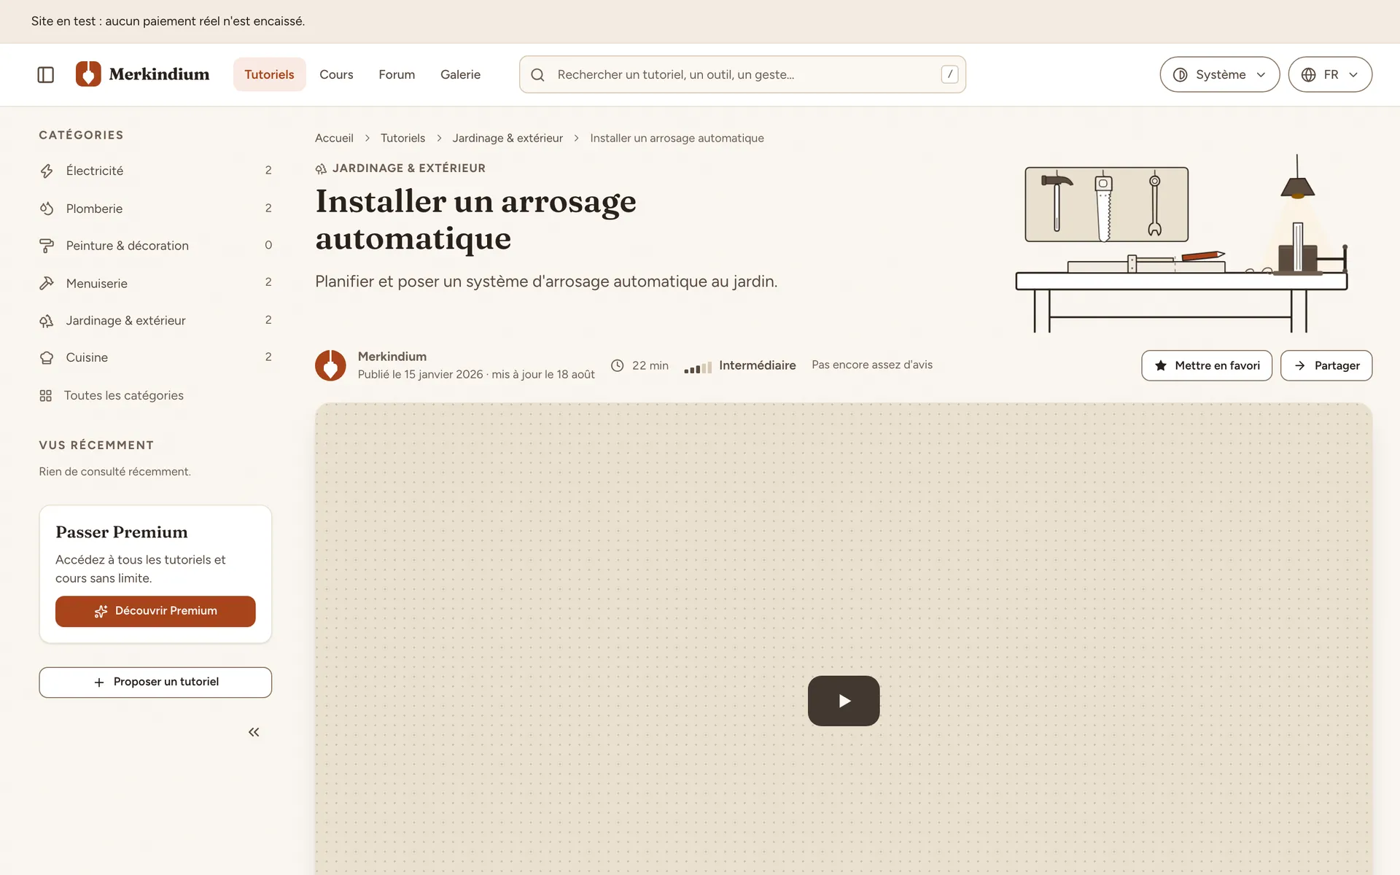Open the Menuiserie category
Viewport: 1400px width, 875px height.
click(155, 283)
